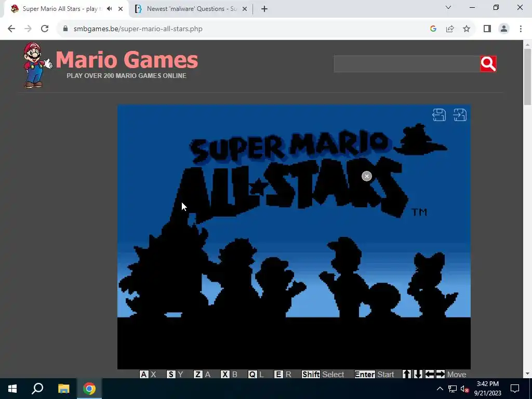This screenshot has width=532, height=399.
Task: Click the Chrome taskbar icon
Action: [89, 389]
